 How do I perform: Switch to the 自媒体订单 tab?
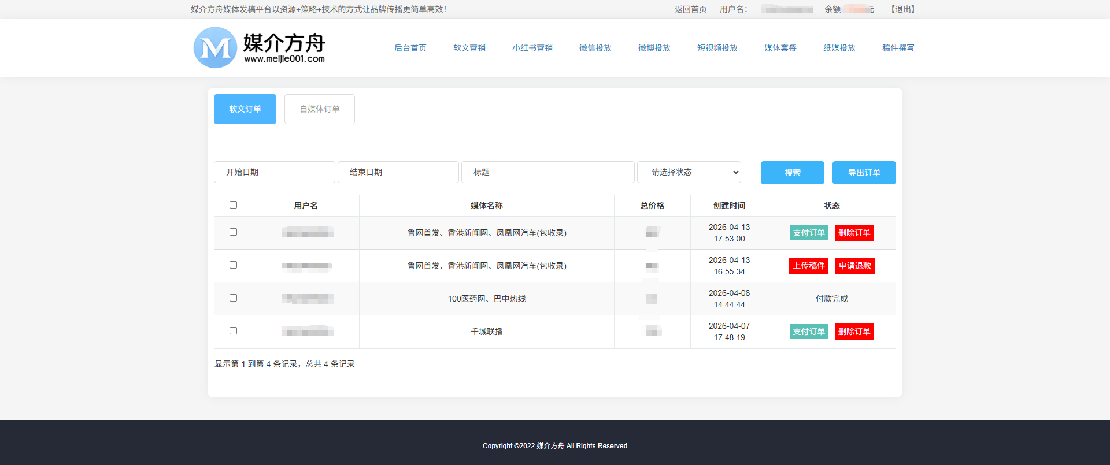click(x=320, y=109)
